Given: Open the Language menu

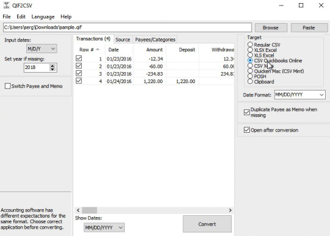Looking at the screenshot, I should tap(43, 17).
